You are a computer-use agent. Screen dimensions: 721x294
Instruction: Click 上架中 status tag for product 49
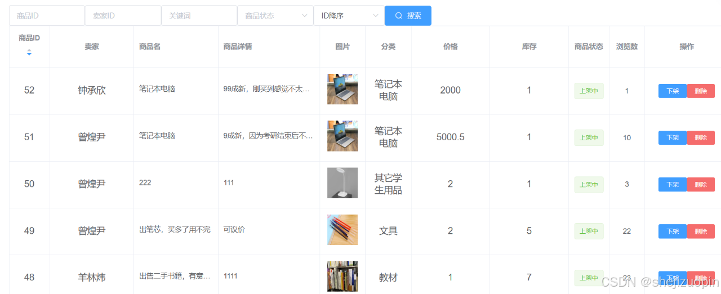pos(589,231)
